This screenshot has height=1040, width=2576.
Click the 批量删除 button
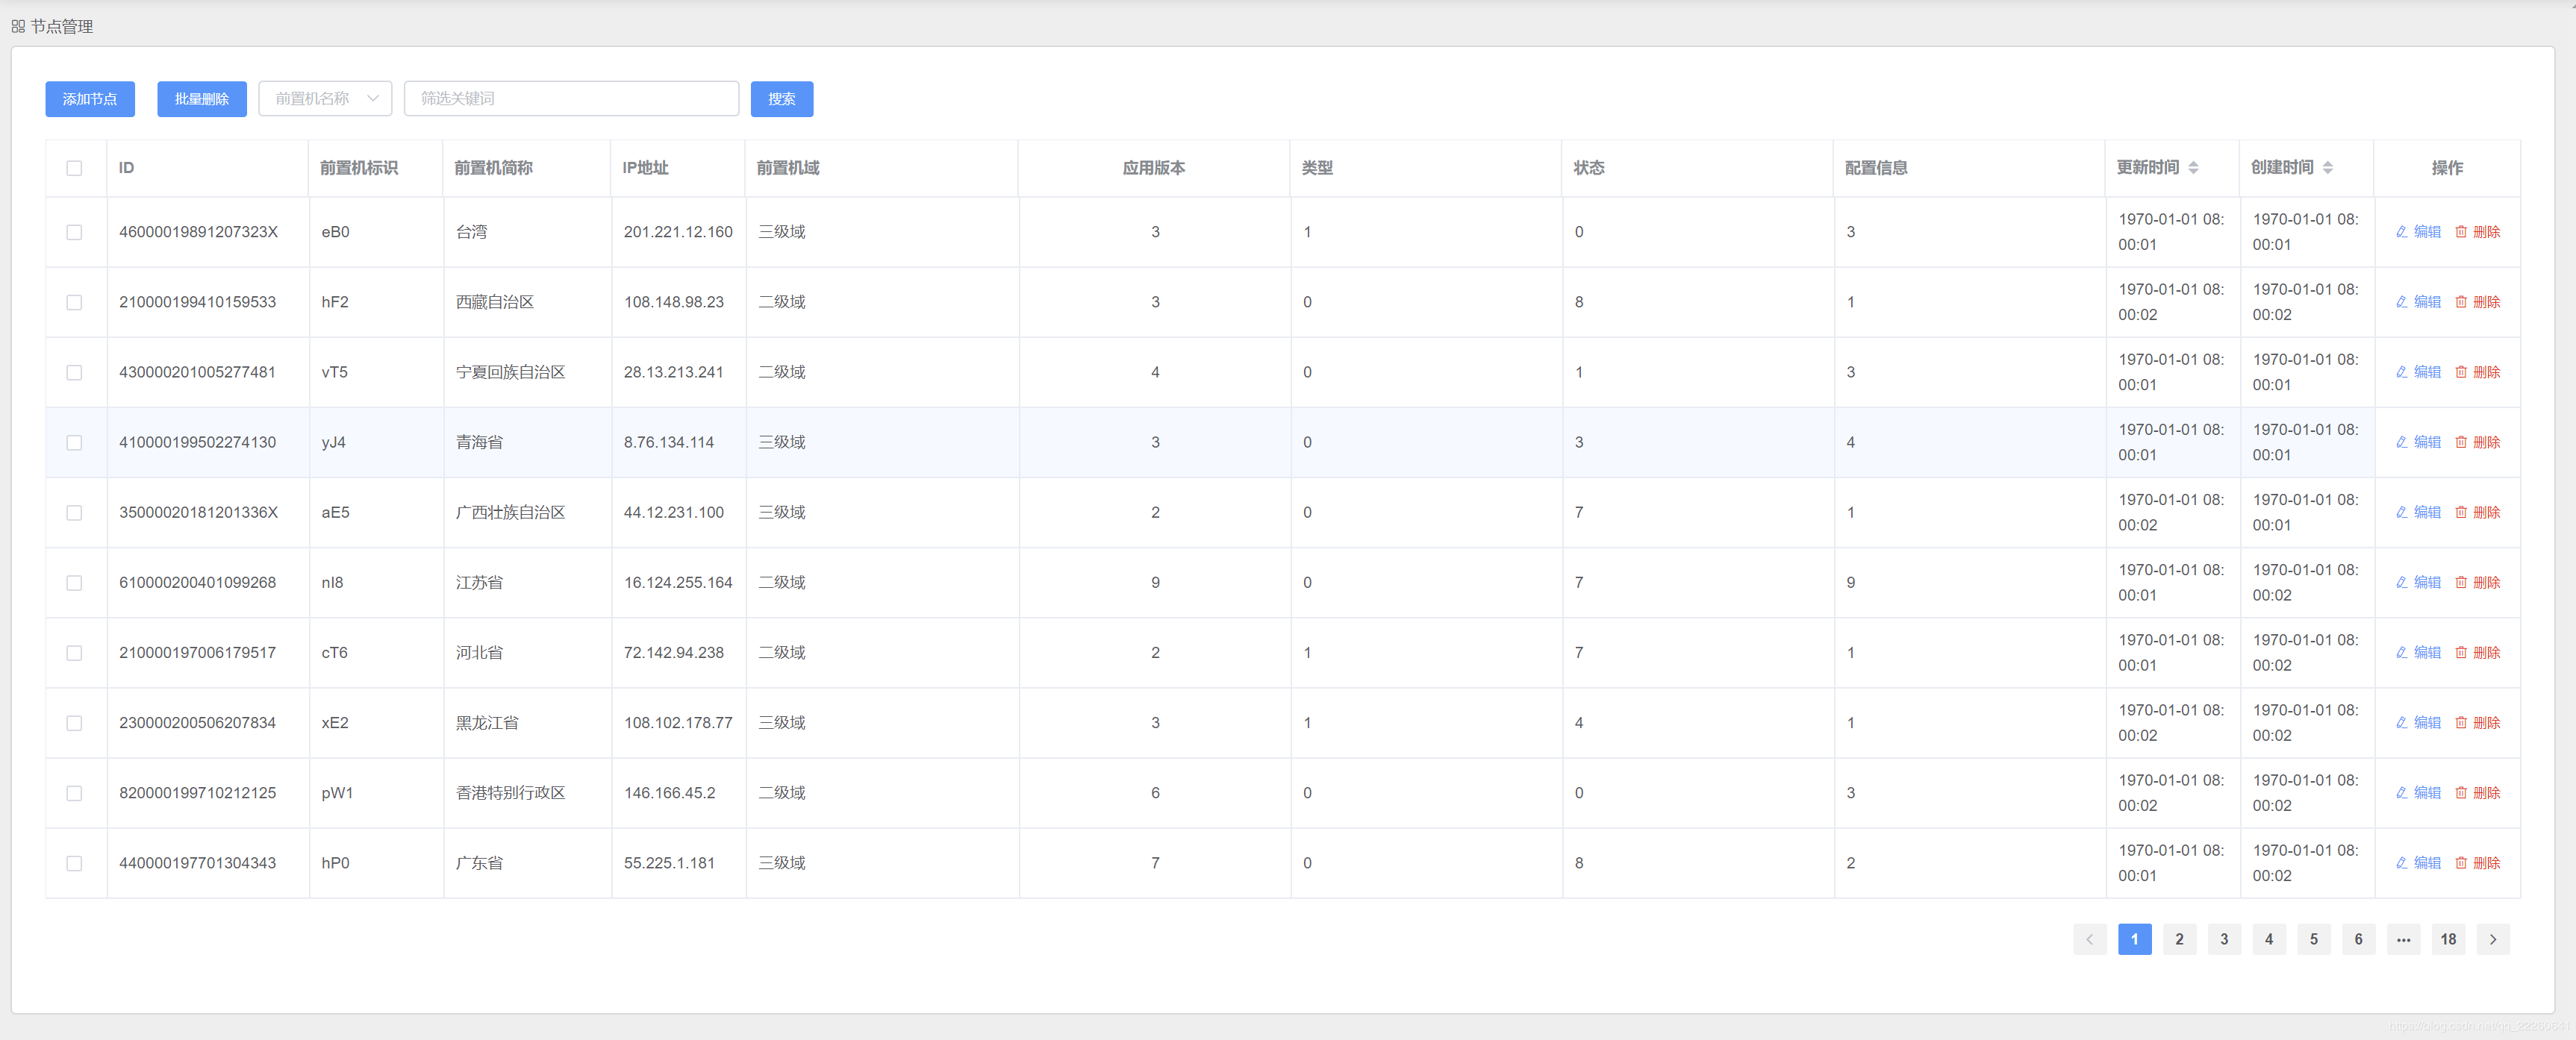(x=202, y=99)
